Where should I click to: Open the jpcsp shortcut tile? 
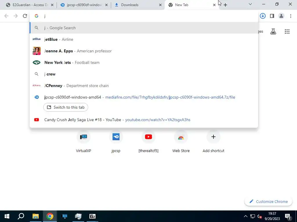point(116,142)
